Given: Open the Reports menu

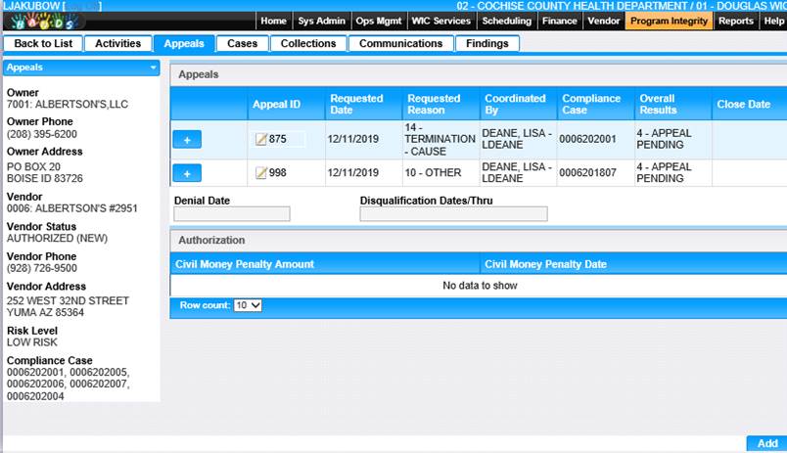Looking at the screenshot, I should 736,22.
